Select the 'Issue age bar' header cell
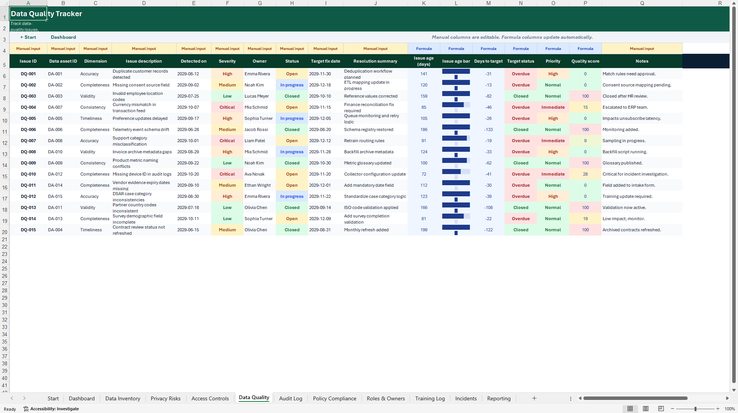This screenshot has width=738, height=413. point(456,61)
